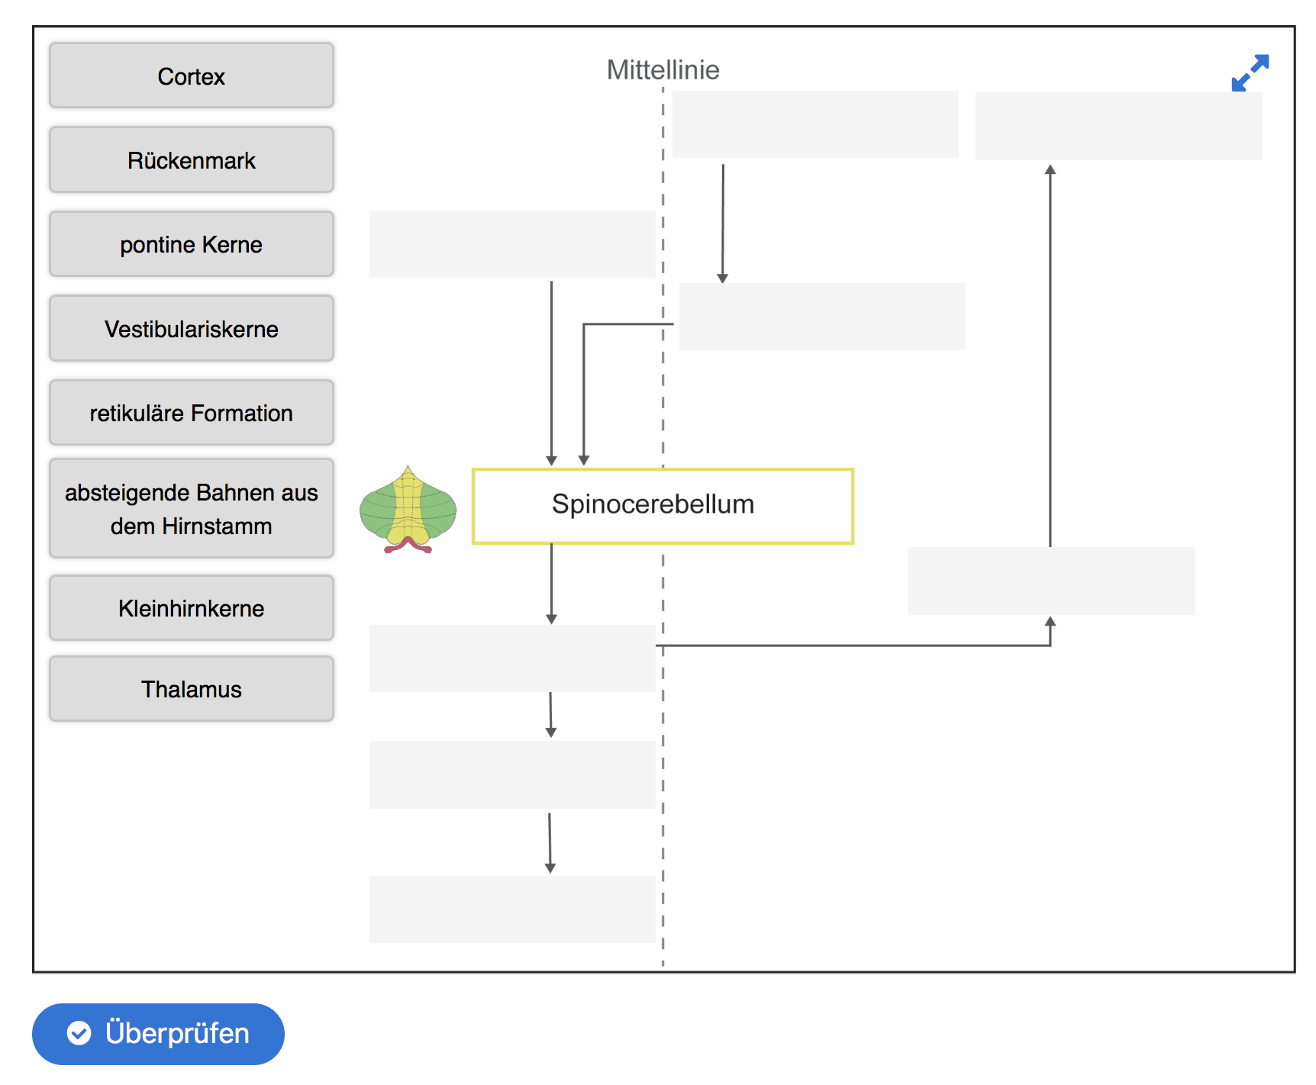
Task: Click the drop zone directly below Spinocerebellum
Action: click(512, 658)
